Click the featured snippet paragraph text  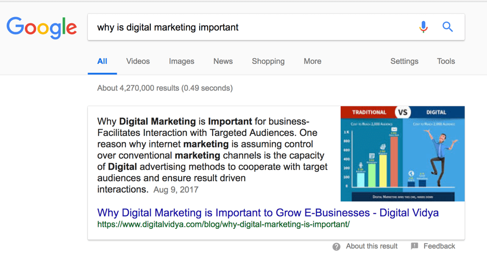click(212, 155)
